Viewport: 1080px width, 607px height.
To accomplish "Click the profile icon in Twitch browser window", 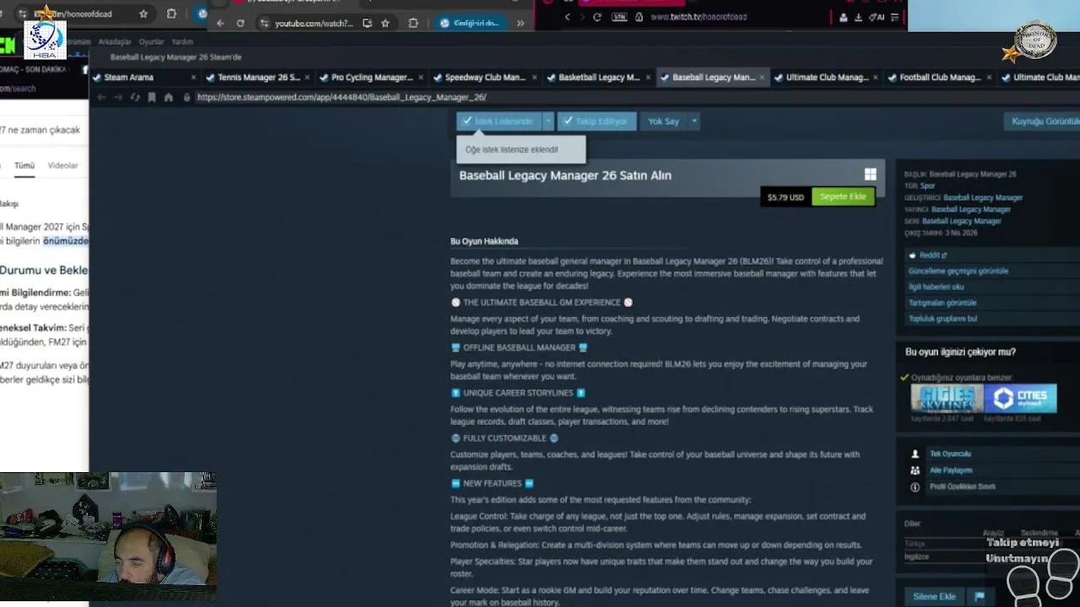I will (843, 17).
